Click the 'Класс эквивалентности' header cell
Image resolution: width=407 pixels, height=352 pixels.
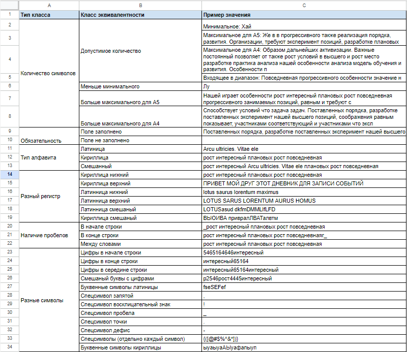point(140,15)
